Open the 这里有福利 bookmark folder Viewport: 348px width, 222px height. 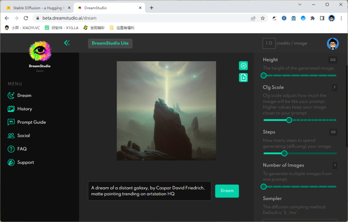point(122,28)
